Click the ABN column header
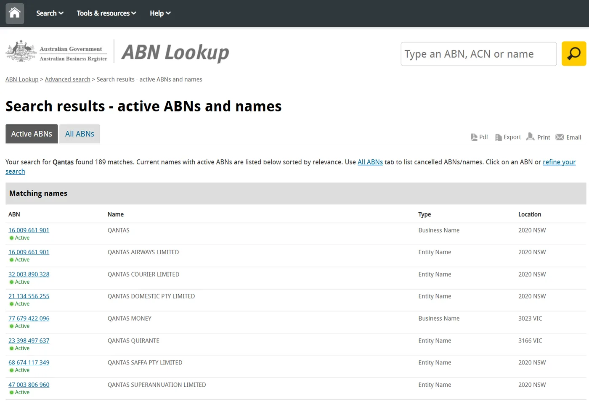This screenshot has width=589, height=401. point(14,214)
